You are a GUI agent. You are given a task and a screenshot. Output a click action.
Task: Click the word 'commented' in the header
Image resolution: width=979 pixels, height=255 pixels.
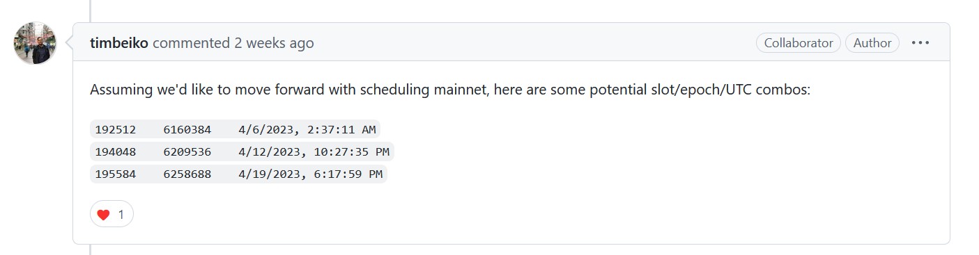point(191,43)
